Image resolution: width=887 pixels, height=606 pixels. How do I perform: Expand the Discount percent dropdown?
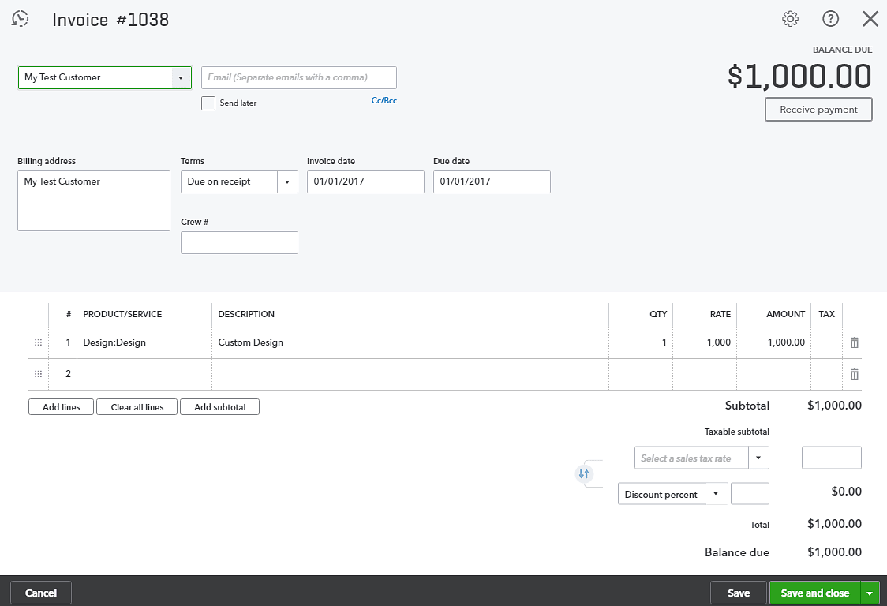[x=716, y=493]
